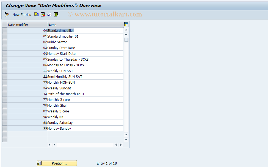Click the Name field 'Monday to Friday - 3CRS'
The height and width of the screenshot is (167, 268).
click(85, 65)
